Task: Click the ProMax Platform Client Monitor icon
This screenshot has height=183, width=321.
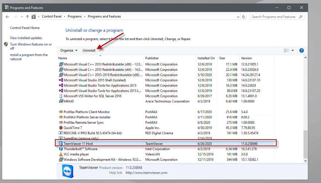Action: click(61, 112)
